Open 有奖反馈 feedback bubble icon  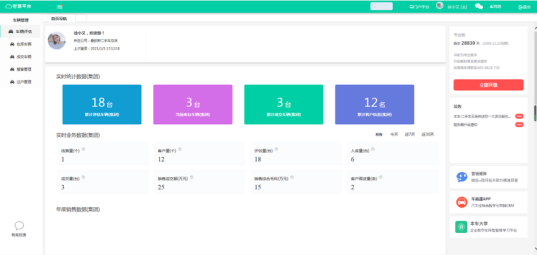(x=19, y=226)
